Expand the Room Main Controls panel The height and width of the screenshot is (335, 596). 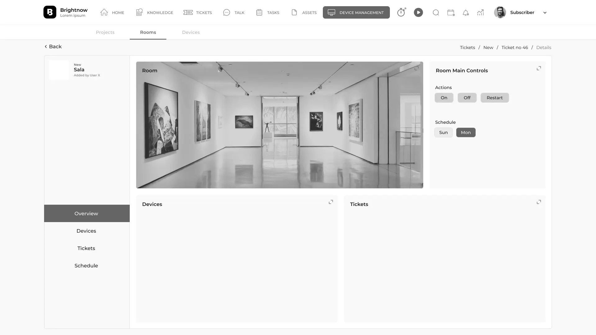(539, 68)
